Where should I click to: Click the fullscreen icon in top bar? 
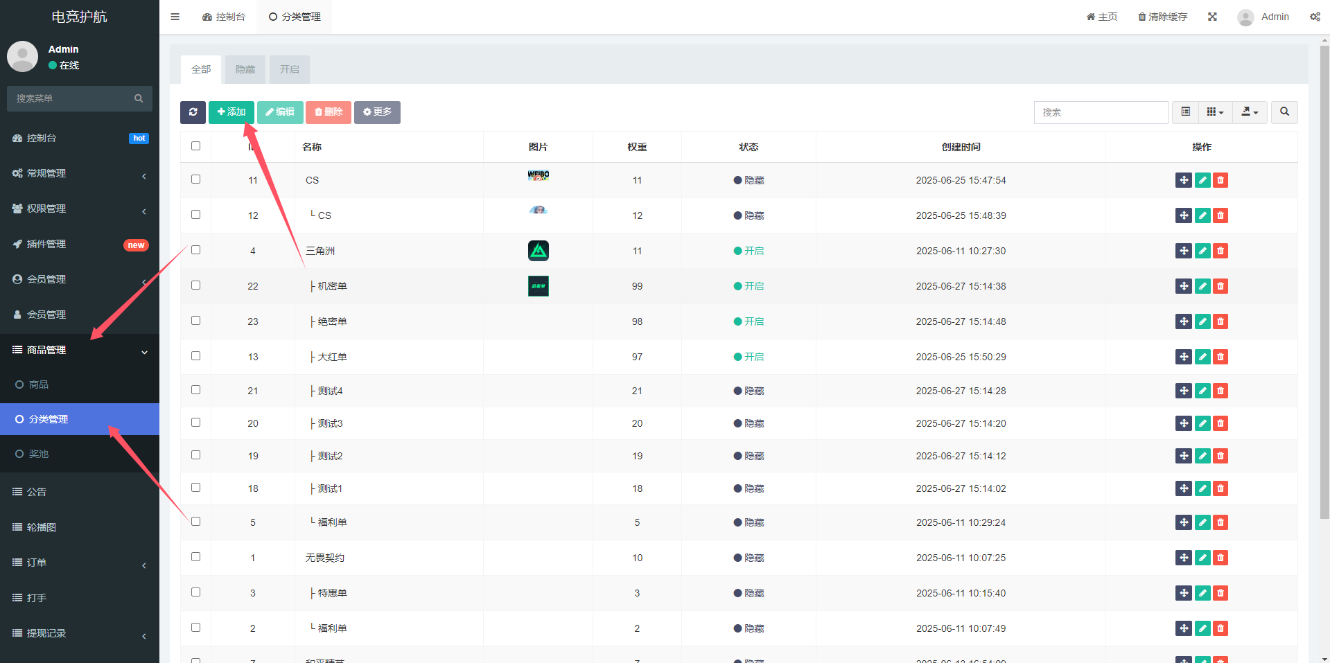click(x=1212, y=17)
